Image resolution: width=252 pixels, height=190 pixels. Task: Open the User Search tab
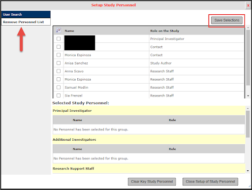click(x=26, y=14)
